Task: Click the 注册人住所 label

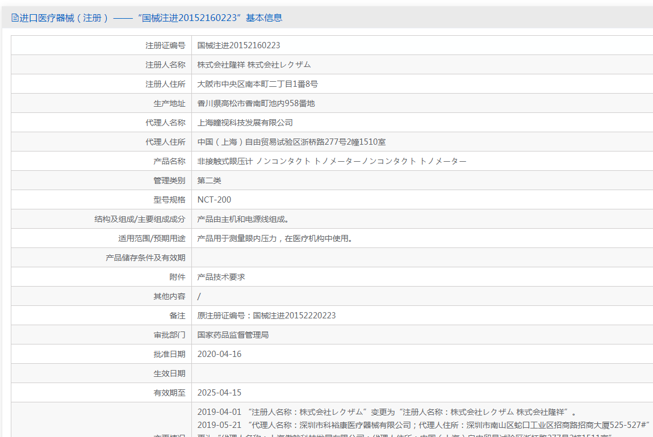Action: point(165,84)
